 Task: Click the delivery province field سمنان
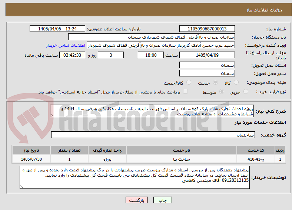(207, 65)
